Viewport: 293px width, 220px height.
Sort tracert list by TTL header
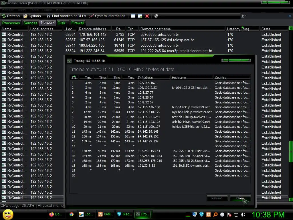(74, 78)
